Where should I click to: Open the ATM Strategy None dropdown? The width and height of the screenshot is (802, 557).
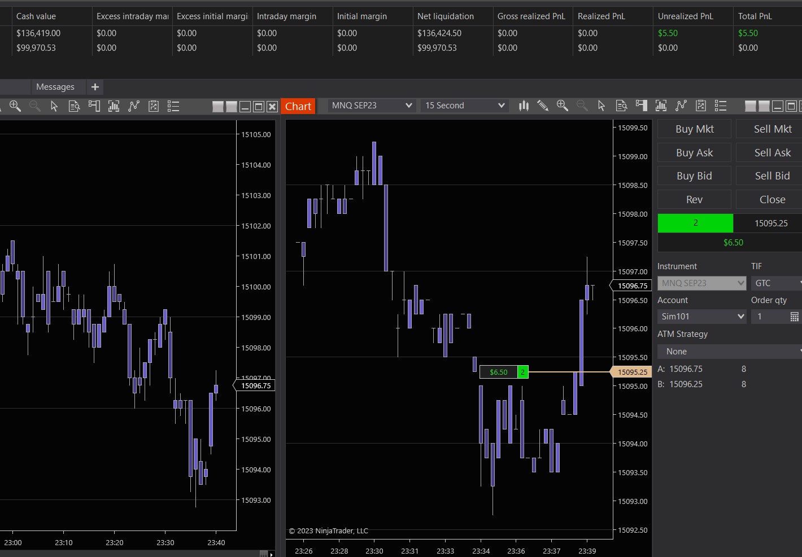729,352
